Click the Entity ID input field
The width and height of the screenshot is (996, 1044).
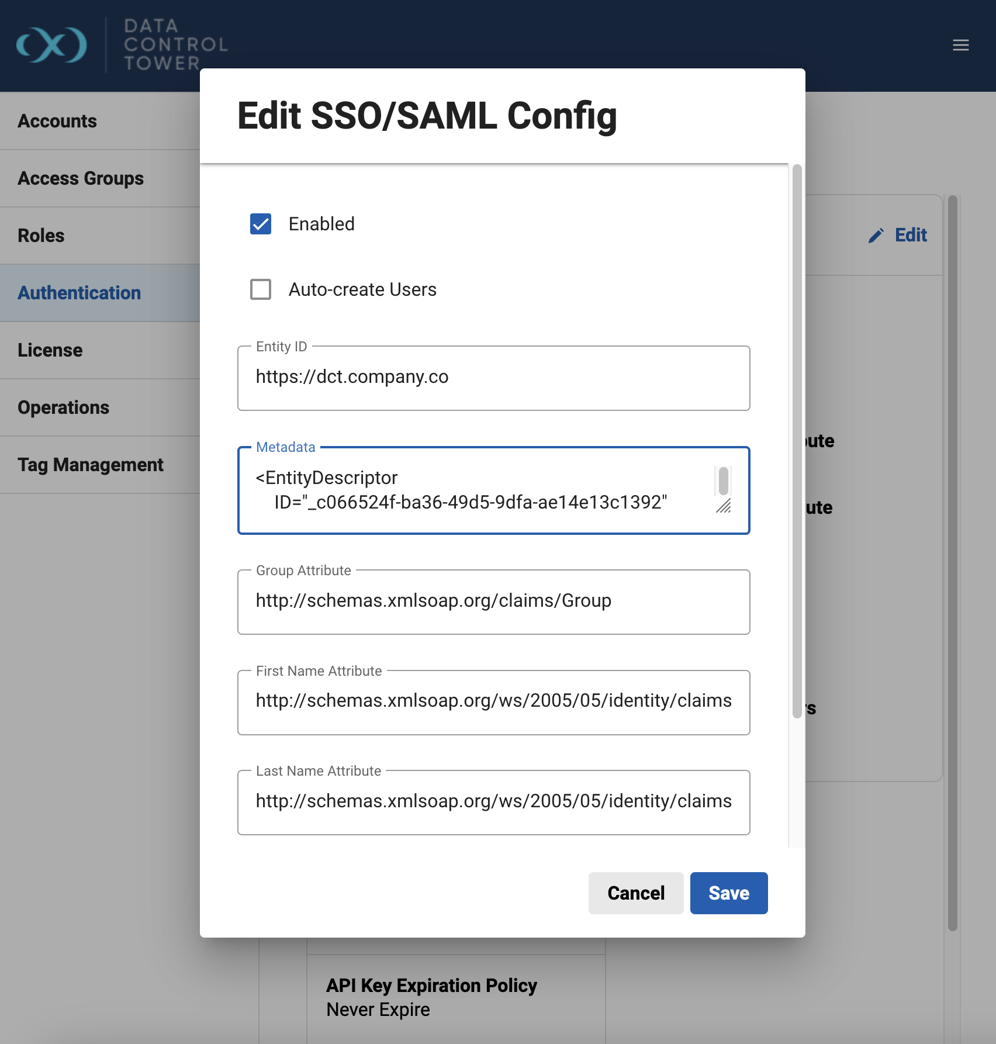tap(494, 378)
